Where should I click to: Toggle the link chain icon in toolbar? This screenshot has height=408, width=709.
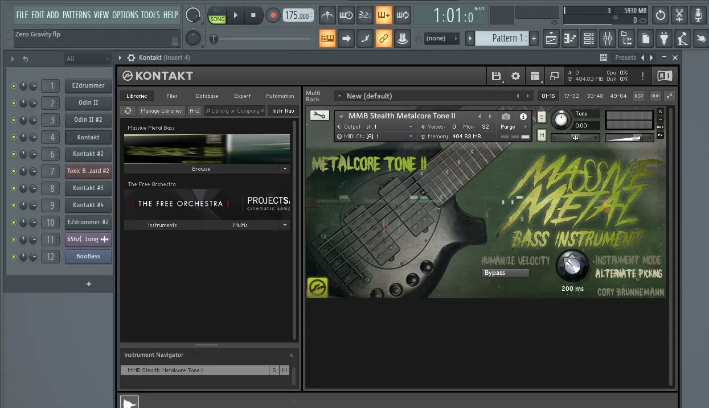pyautogui.click(x=383, y=39)
